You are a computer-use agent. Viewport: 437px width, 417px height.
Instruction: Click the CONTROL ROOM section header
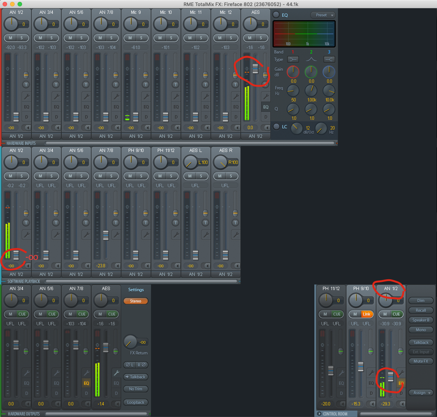click(x=335, y=414)
